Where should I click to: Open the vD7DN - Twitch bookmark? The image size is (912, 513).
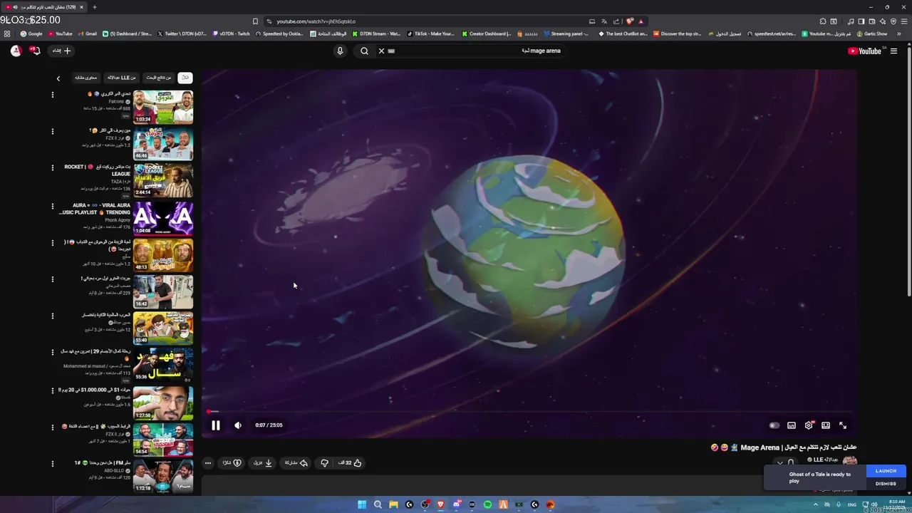(x=231, y=33)
